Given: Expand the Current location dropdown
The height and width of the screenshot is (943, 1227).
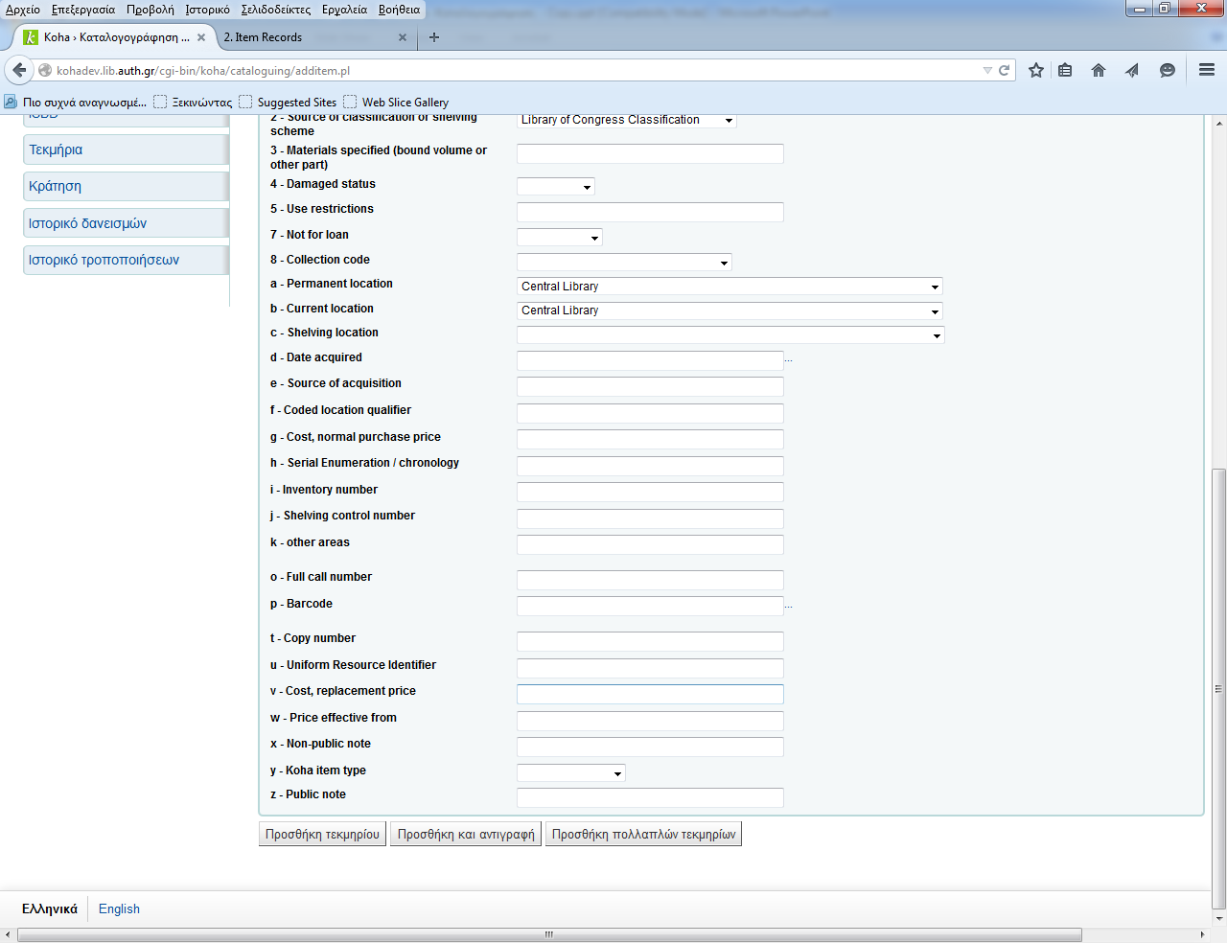Looking at the screenshot, I should 730,310.
